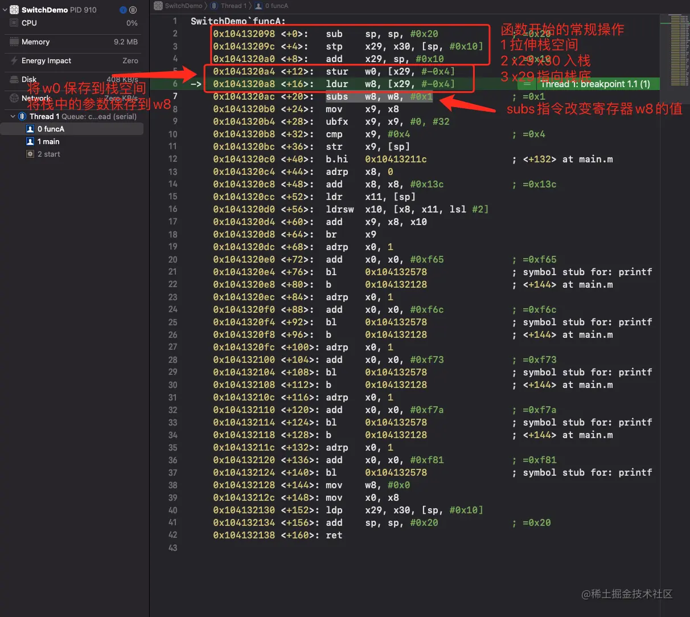Click the Thread 1: breakpoint 1.1 banner
Image resolution: width=690 pixels, height=617 pixels.
pos(595,84)
